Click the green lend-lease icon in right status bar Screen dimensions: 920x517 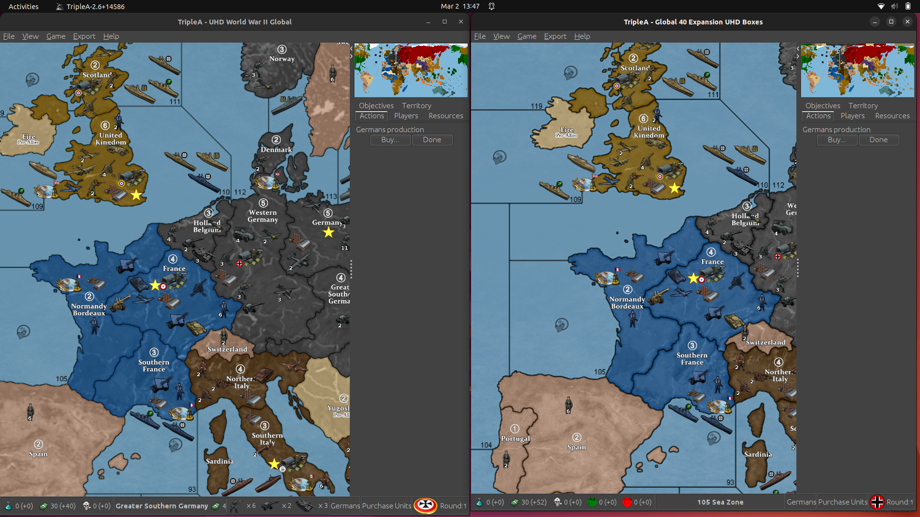(592, 502)
